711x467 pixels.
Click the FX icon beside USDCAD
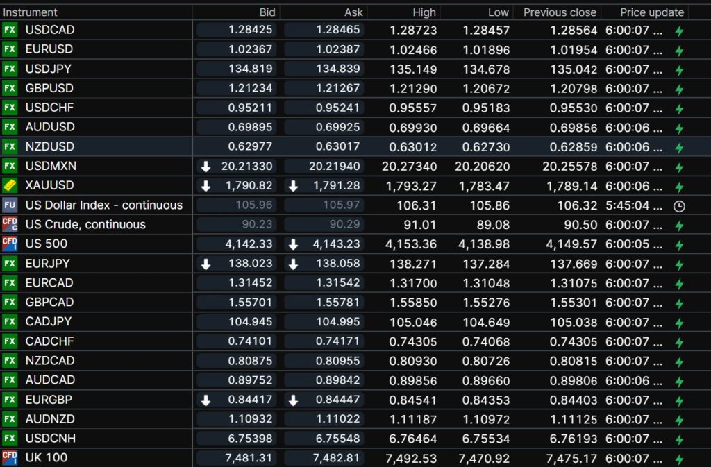10,30
